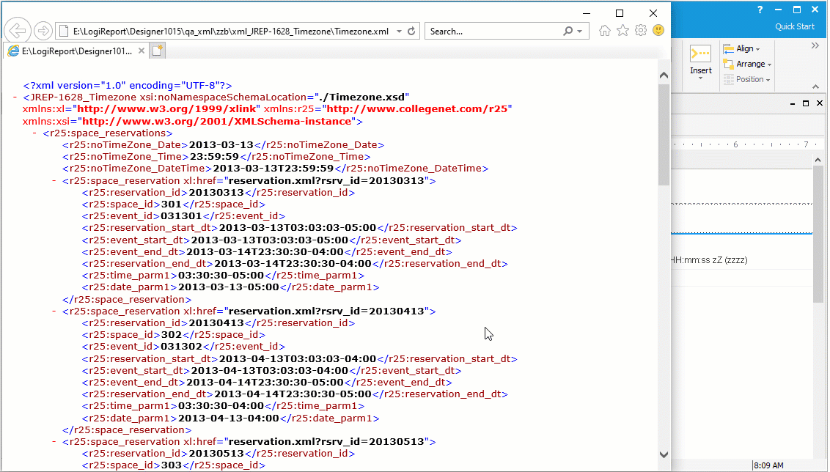Open the Favorites star icon
Image resolution: width=830 pixels, height=472 pixels.
pos(622,31)
